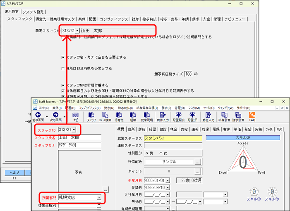This screenshot has height=211, width=290.
Task: Switch to 単価 tab
Action: [x=237, y=129]
